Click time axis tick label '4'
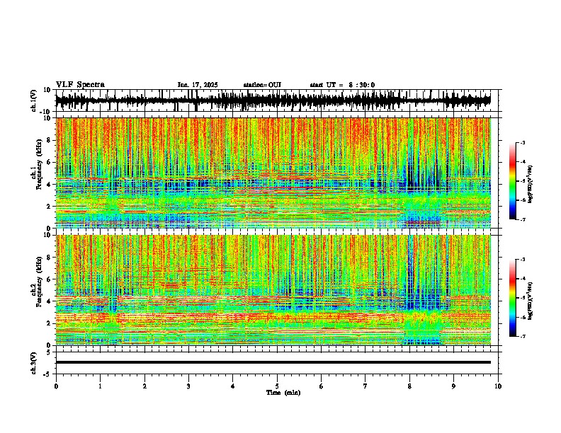This screenshot has width=561, height=433. [x=233, y=386]
